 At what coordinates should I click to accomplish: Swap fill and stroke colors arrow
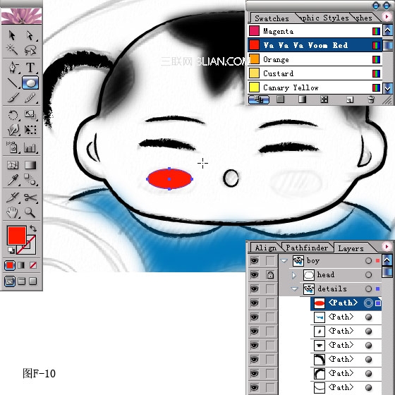coord(33,229)
